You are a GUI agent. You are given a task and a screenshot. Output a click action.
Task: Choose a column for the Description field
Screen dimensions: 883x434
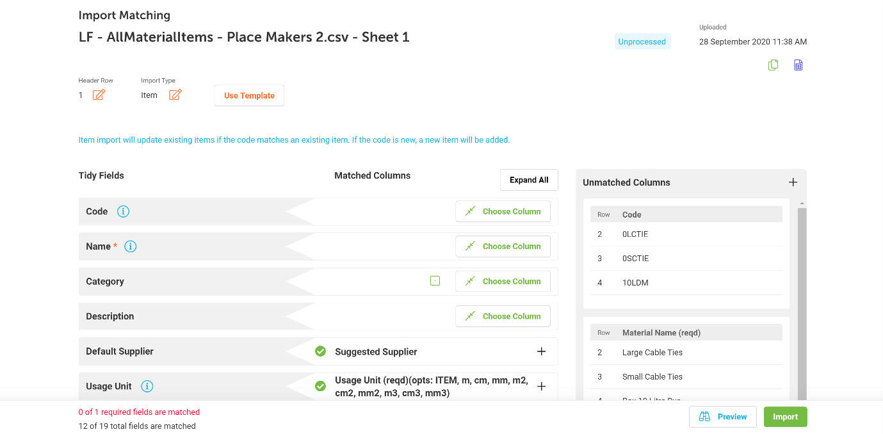tap(503, 316)
